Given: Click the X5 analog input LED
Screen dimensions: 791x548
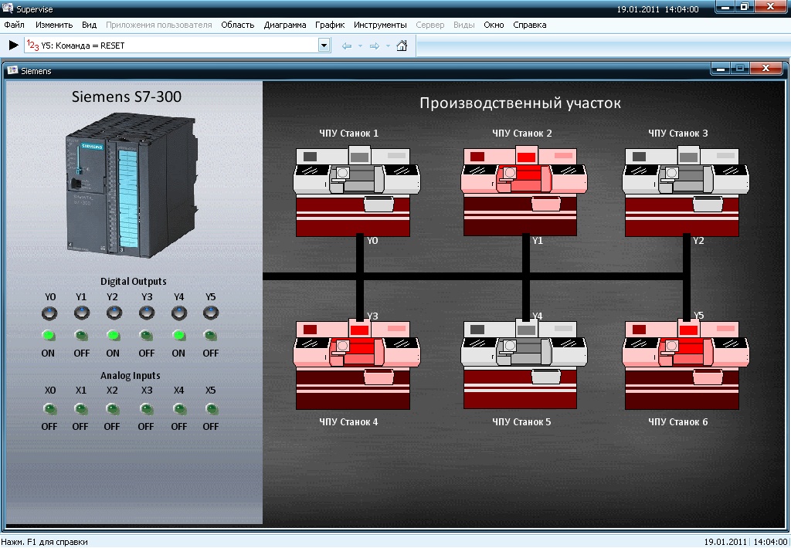Looking at the screenshot, I should coord(212,408).
